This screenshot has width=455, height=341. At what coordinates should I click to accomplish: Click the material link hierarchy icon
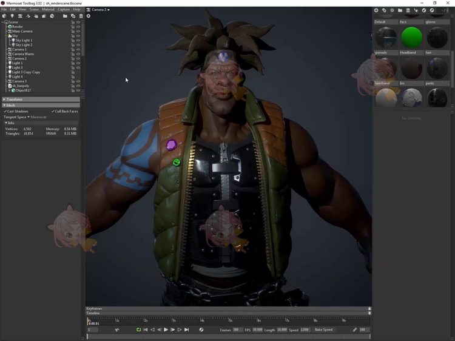(x=416, y=10)
